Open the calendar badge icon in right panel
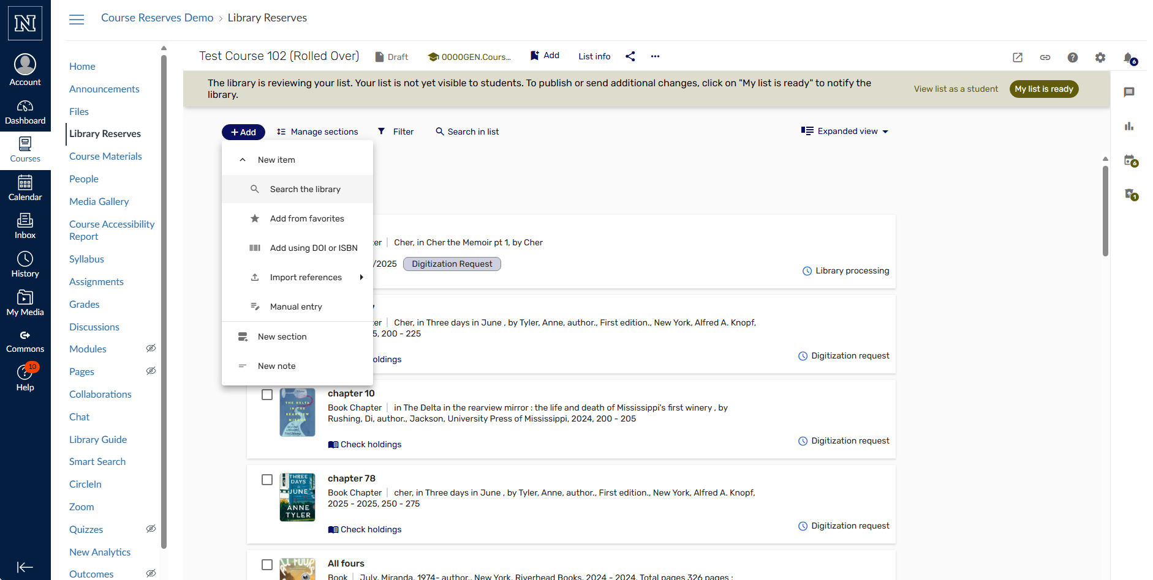The image size is (1153, 580). click(x=1131, y=160)
